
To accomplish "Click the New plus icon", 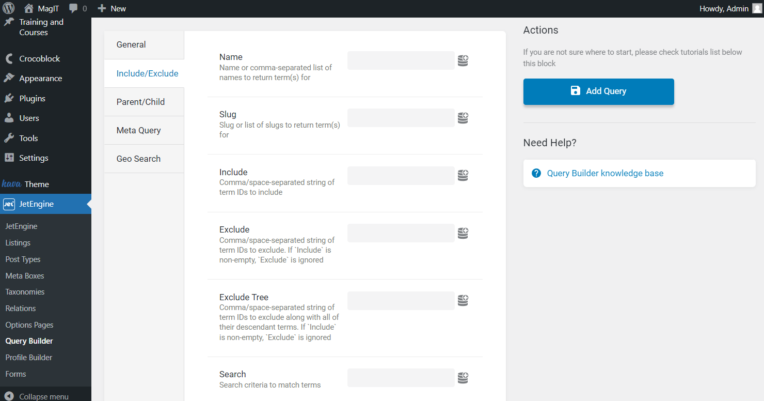I will pos(102,8).
